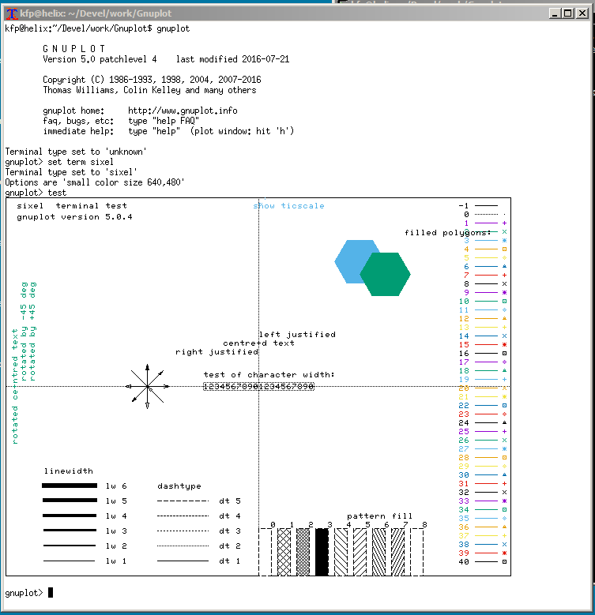Close the kfp@helix terminal window
This screenshot has width=595, height=615.
[582, 13]
